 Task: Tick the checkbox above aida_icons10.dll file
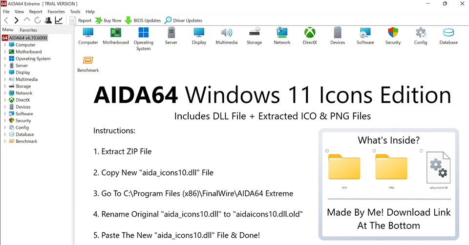tap(421, 151)
